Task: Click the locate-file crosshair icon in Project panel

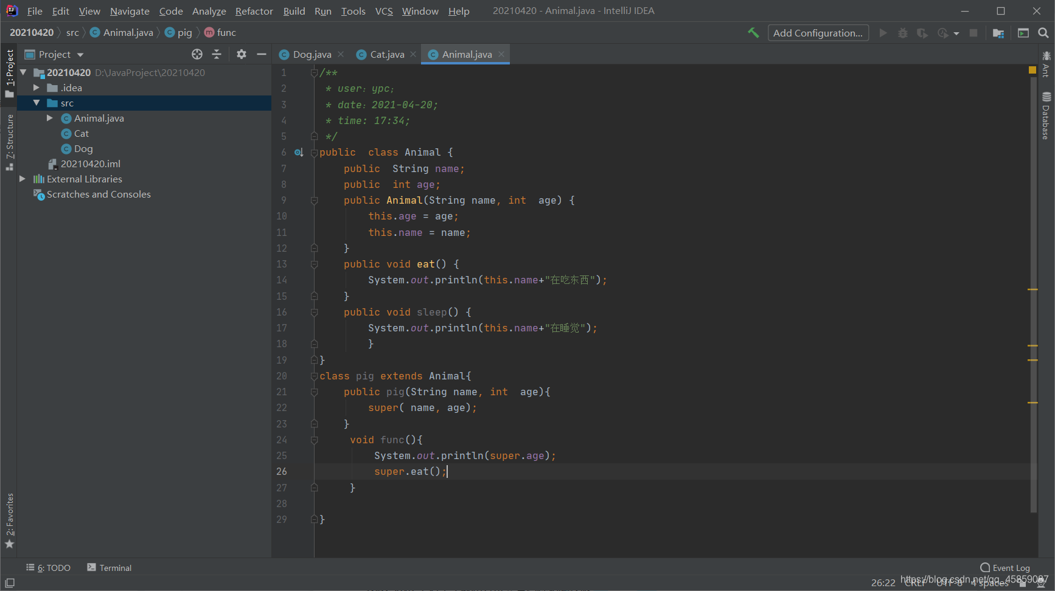Action: coord(197,54)
